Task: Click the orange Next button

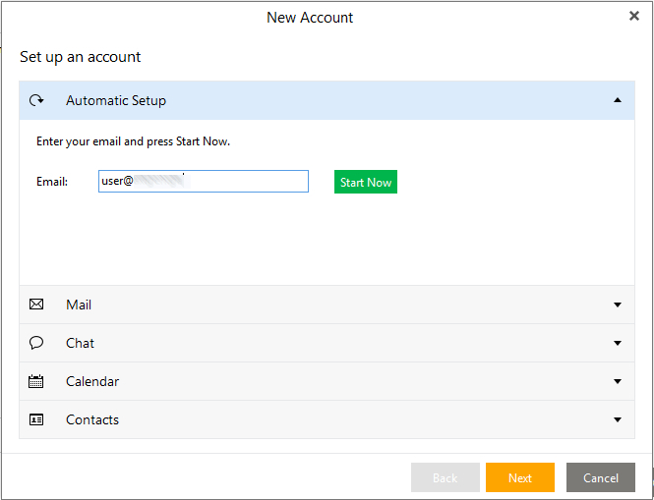Action: (x=519, y=477)
